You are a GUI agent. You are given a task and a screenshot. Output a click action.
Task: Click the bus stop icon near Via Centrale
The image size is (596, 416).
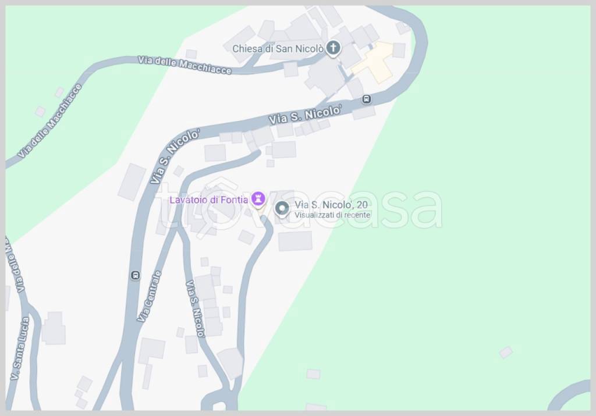pos(135,275)
